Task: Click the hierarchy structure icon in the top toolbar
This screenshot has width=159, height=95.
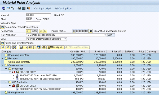Action: tap(13, 8)
